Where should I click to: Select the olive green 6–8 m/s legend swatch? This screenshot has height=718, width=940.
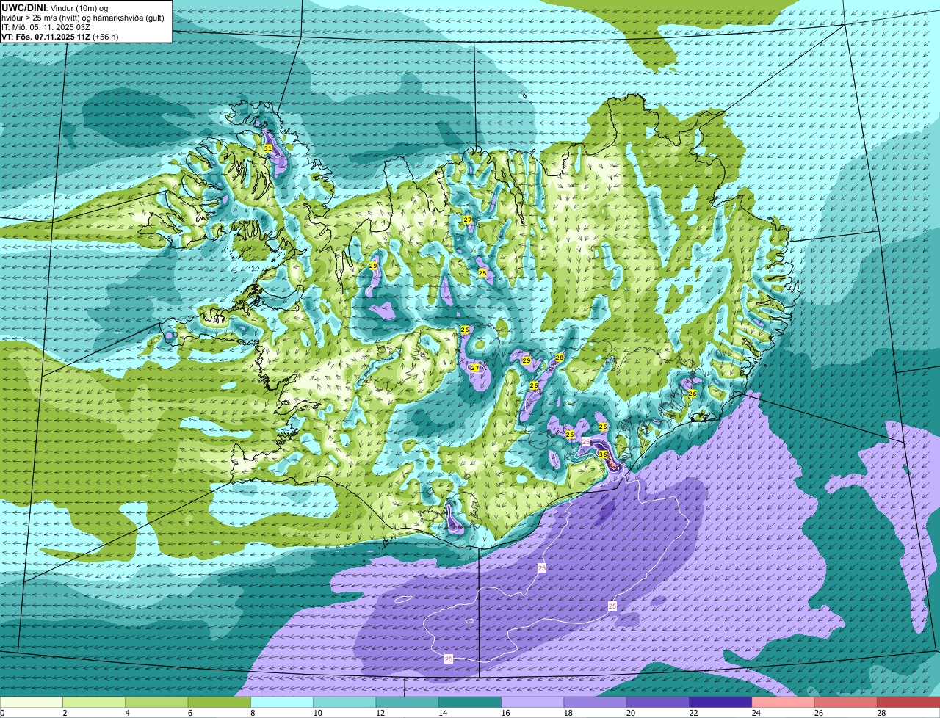220,703
